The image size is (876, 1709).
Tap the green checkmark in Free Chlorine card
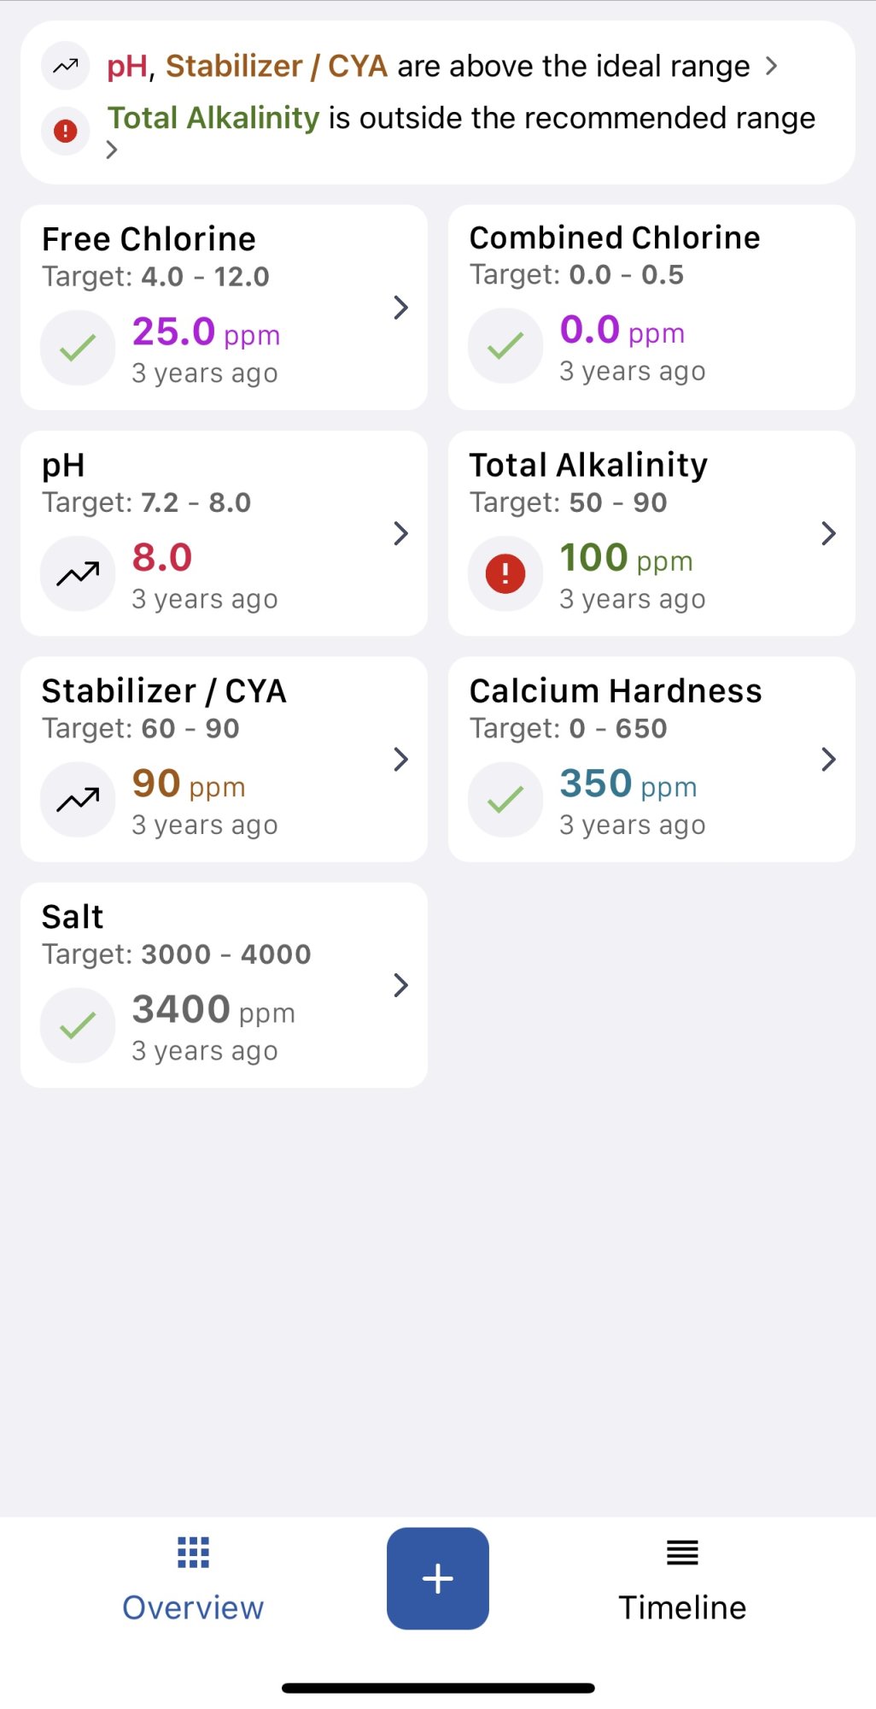click(x=78, y=348)
